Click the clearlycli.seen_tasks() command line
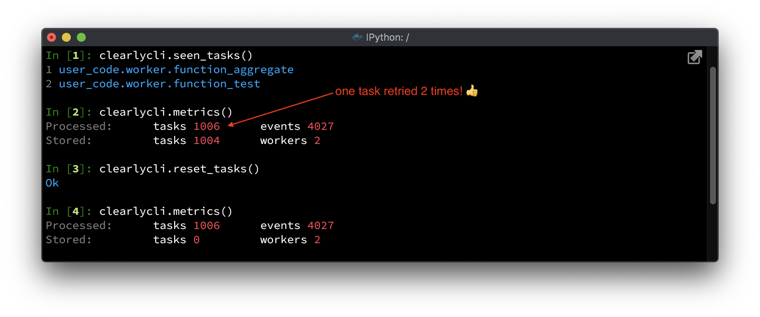This screenshot has height=317, width=760. pyautogui.click(x=176, y=56)
